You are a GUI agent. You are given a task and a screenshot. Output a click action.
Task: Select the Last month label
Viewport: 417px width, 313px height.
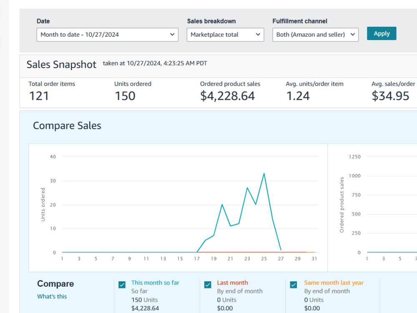tap(232, 283)
